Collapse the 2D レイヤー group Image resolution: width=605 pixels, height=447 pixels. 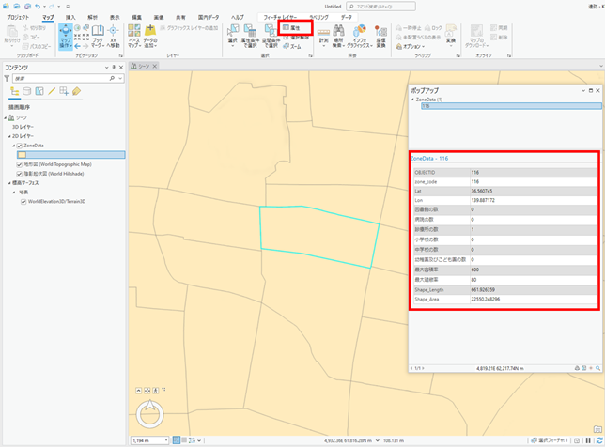click(x=9, y=136)
